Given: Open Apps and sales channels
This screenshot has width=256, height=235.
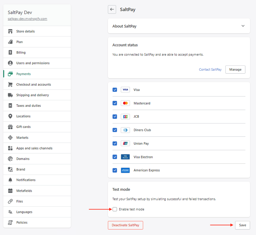Looking at the screenshot, I should click(37, 148).
